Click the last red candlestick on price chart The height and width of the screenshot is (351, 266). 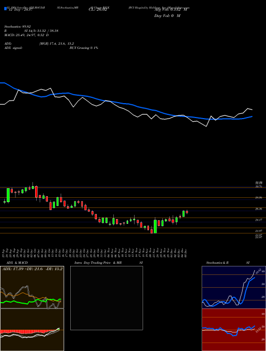coord(187,212)
